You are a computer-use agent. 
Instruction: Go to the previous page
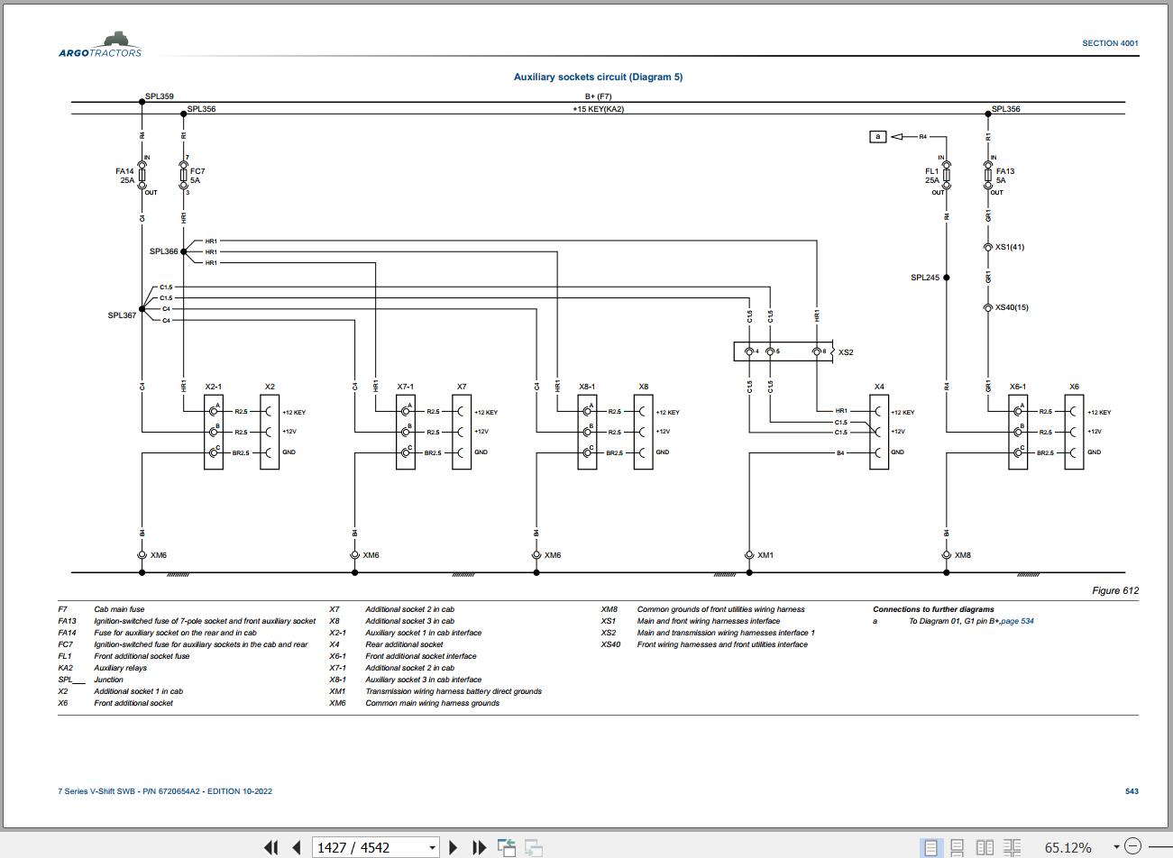[296, 847]
